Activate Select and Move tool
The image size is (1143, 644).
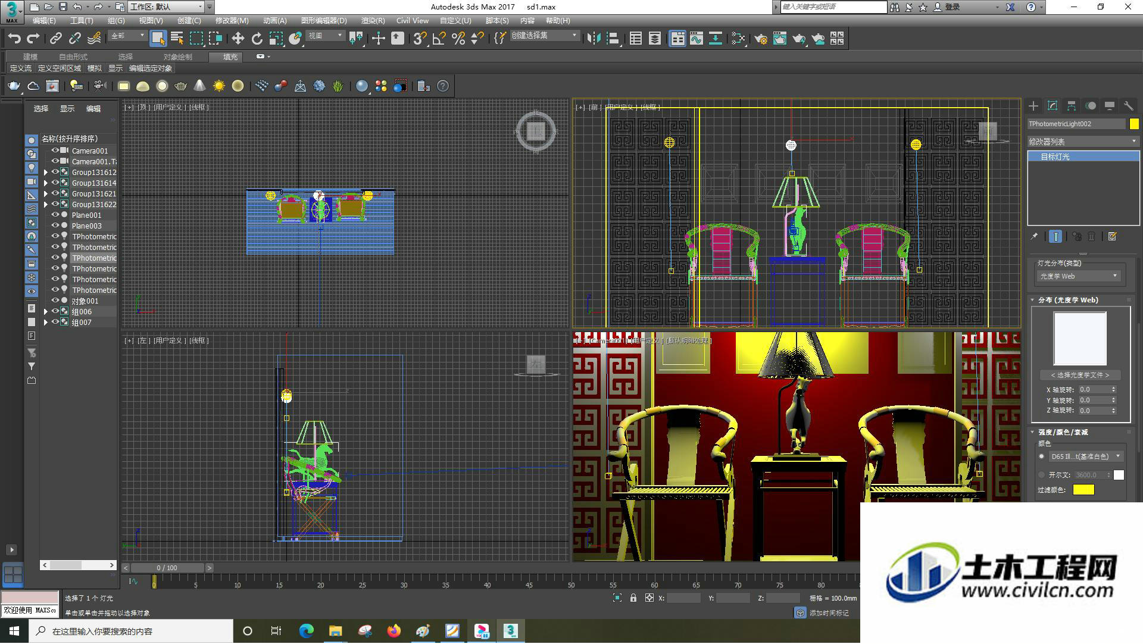click(238, 39)
